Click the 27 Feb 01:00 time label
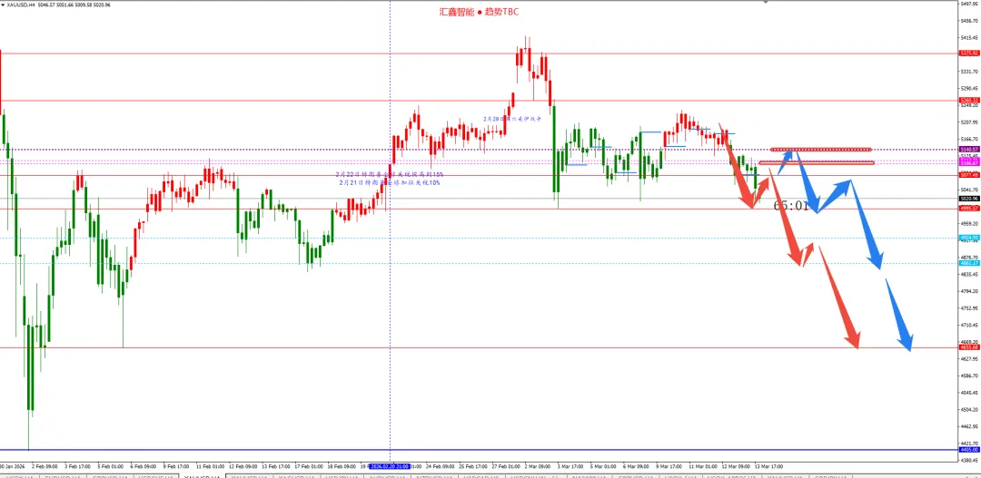This screenshot has width=981, height=478. (507, 466)
